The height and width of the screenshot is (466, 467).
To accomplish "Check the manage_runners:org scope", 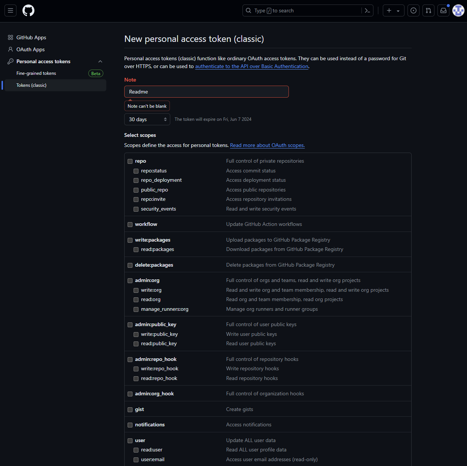I will [x=136, y=309].
